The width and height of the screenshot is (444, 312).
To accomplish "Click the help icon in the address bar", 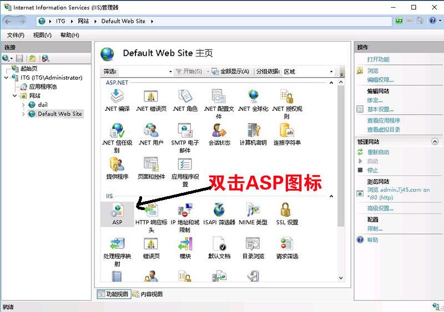I will [432, 21].
